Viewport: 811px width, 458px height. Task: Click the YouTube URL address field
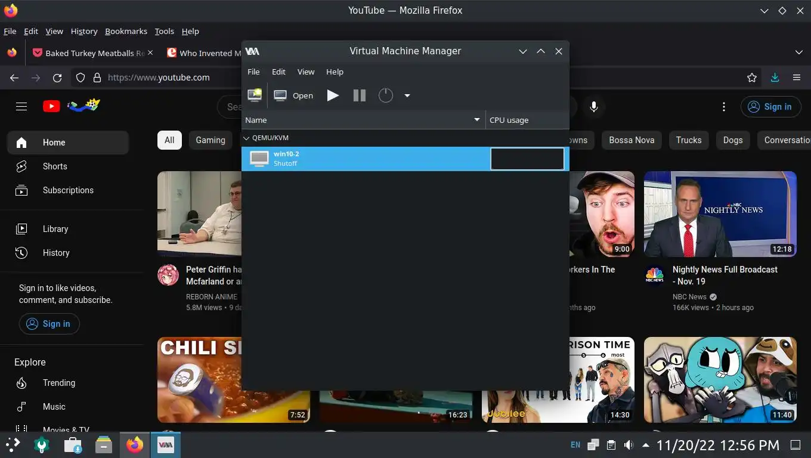point(159,78)
